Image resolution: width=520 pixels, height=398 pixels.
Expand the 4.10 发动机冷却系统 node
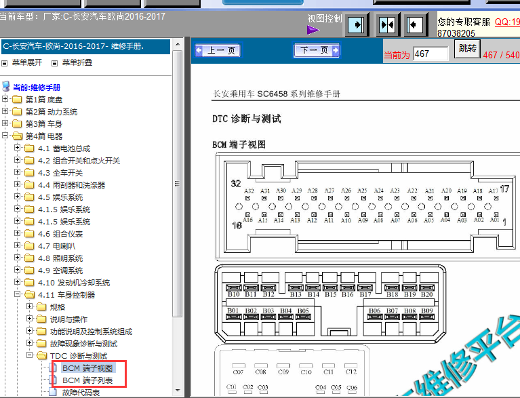pos(17,281)
